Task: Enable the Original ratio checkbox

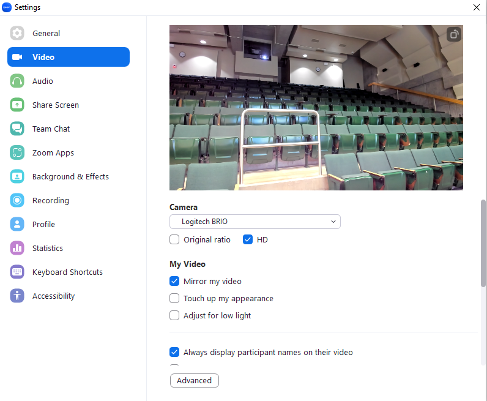Action: [x=174, y=239]
